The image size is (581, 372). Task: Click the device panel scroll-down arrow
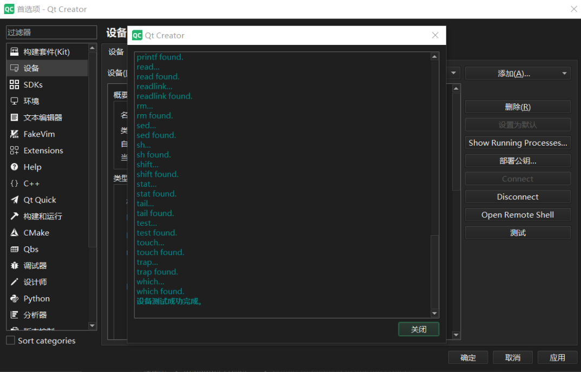coord(456,335)
